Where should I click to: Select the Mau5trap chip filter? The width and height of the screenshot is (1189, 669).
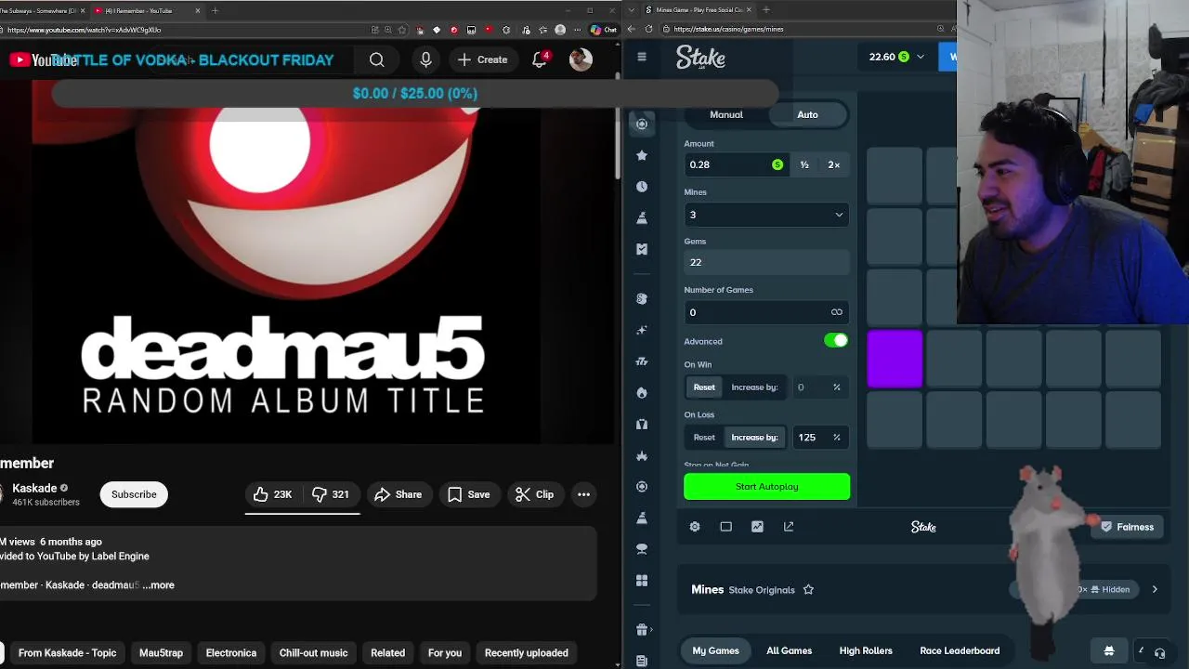[161, 653]
